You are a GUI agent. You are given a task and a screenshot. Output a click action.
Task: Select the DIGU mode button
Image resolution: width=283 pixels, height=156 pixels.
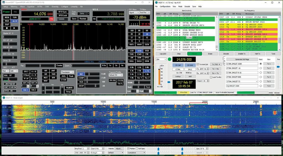(x=139, y=61)
